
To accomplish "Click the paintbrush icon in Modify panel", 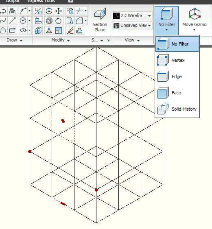I will click(70, 31).
